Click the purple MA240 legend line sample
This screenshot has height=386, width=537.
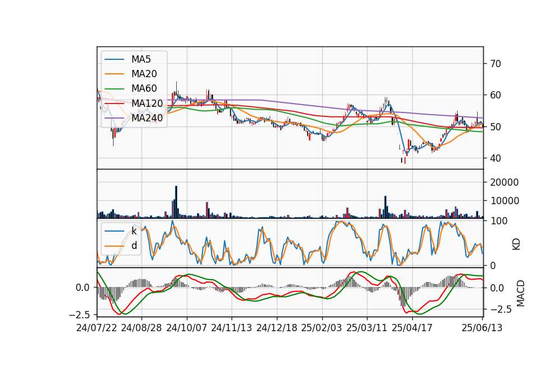(114, 118)
